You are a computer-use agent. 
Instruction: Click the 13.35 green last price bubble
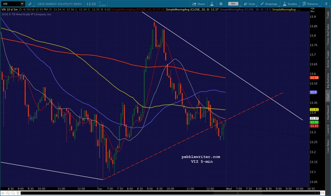pyautogui.click(x=314, y=122)
